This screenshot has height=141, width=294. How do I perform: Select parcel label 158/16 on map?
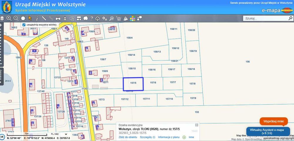(x=152, y=70)
